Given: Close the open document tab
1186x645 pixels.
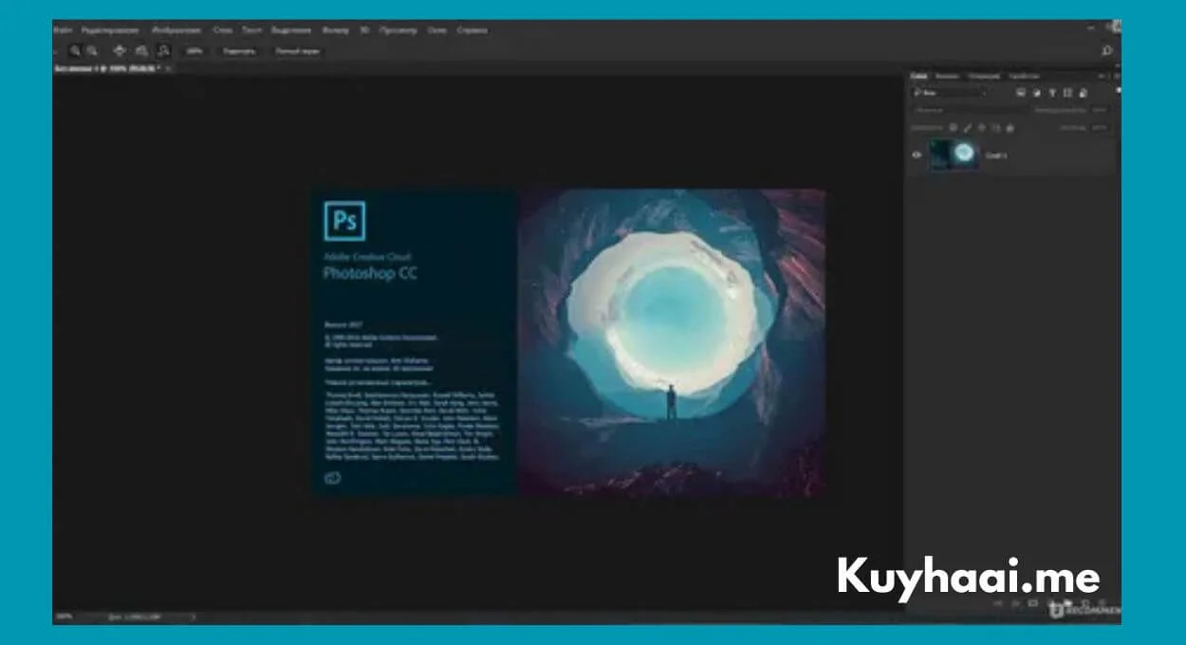Looking at the screenshot, I should 169,69.
